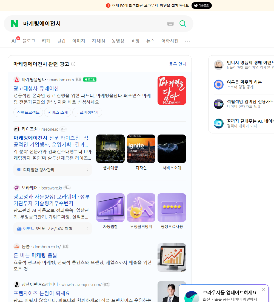Image resolution: width=274 pixels, height=302 pixels.
Task: Open the 서비스소개 handshake thumbnail
Action: [172, 149]
